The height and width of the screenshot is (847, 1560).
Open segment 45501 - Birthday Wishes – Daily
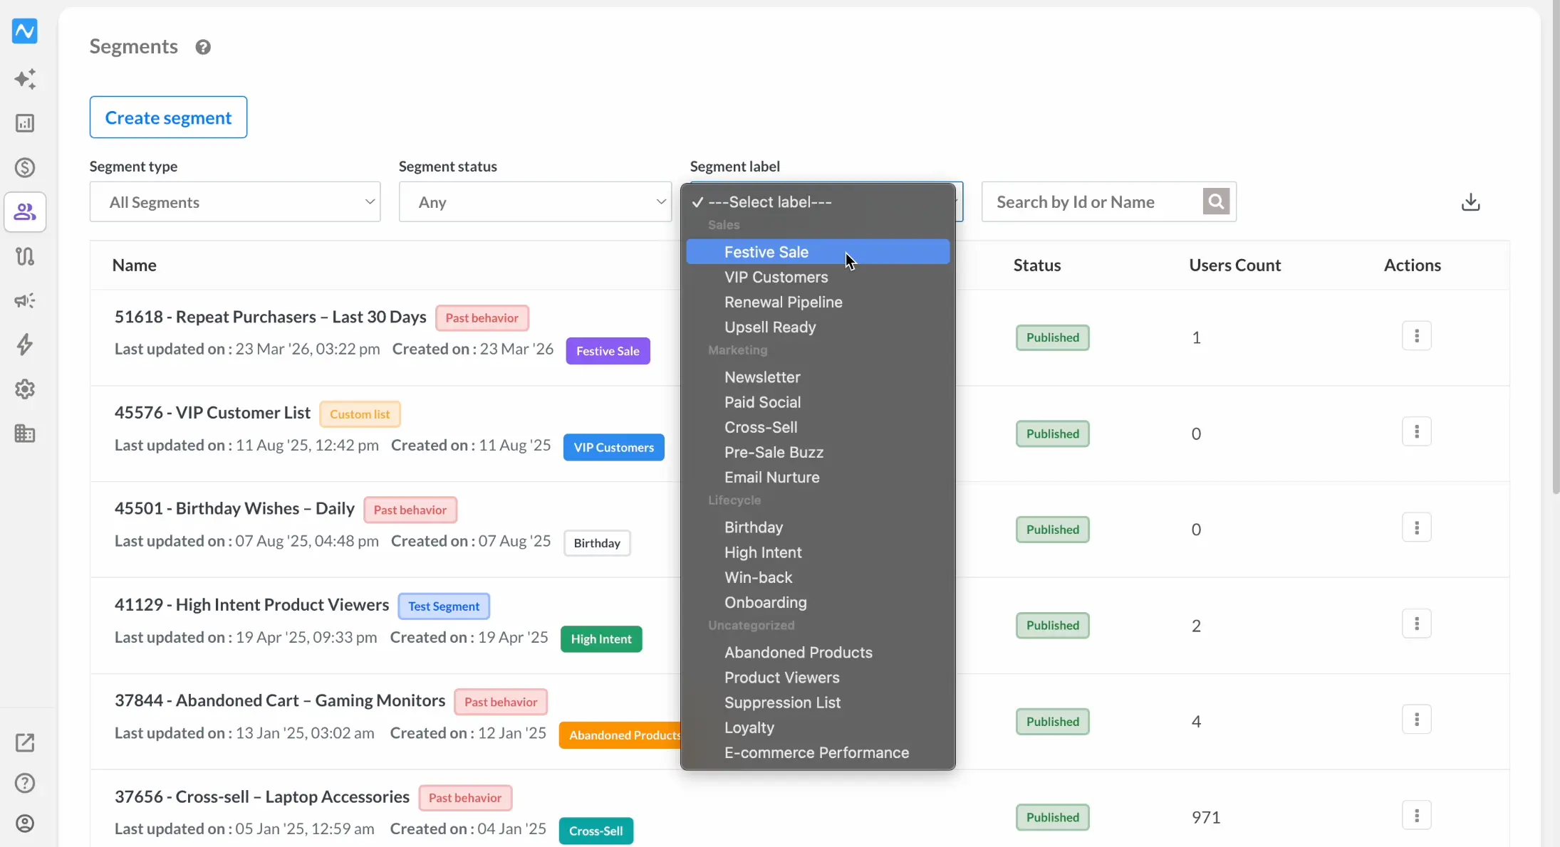[x=234, y=508]
